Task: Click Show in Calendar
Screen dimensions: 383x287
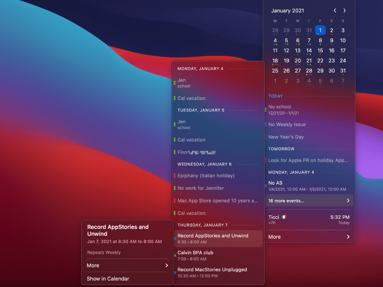Action: click(x=108, y=278)
